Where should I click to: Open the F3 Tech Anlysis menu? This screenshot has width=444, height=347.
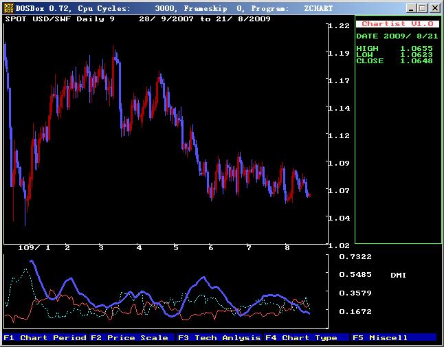[219, 337]
